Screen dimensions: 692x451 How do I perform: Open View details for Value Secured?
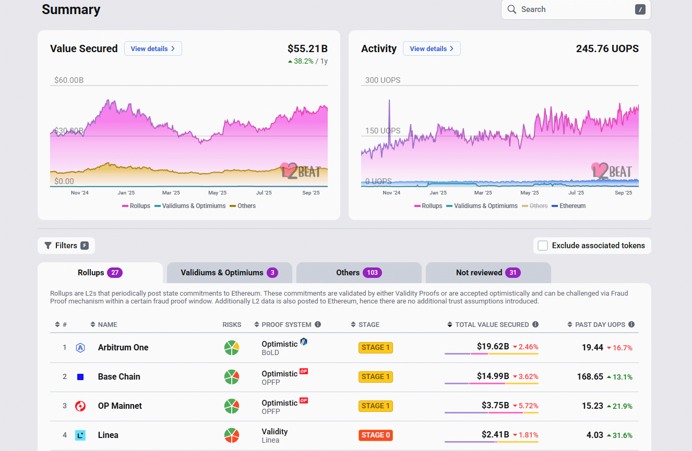(153, 48)
